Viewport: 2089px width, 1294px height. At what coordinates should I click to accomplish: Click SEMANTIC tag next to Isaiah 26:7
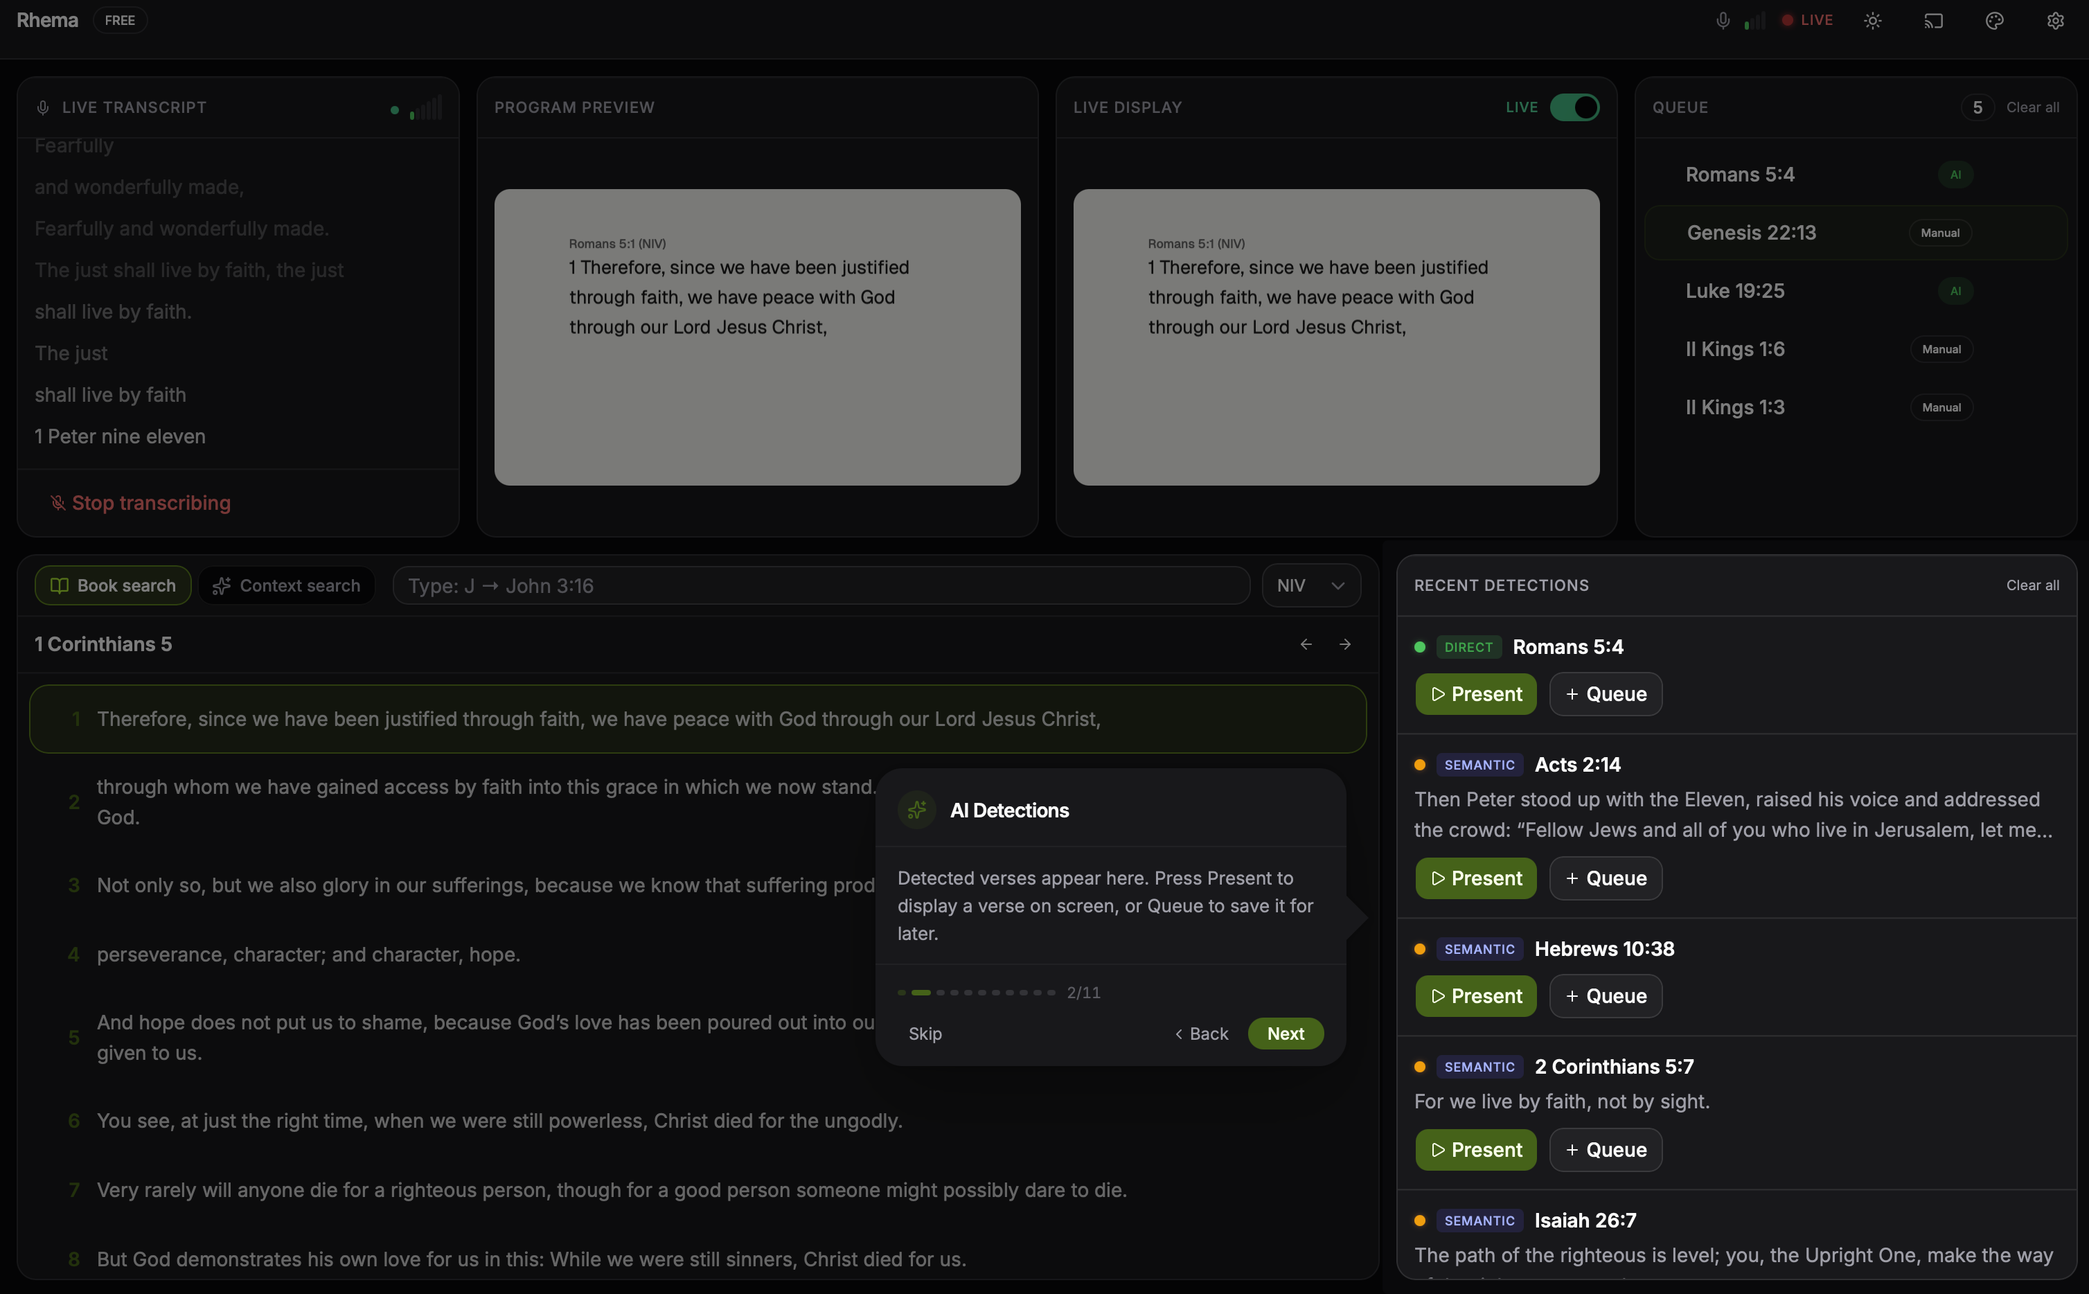coord(1479,1221)
